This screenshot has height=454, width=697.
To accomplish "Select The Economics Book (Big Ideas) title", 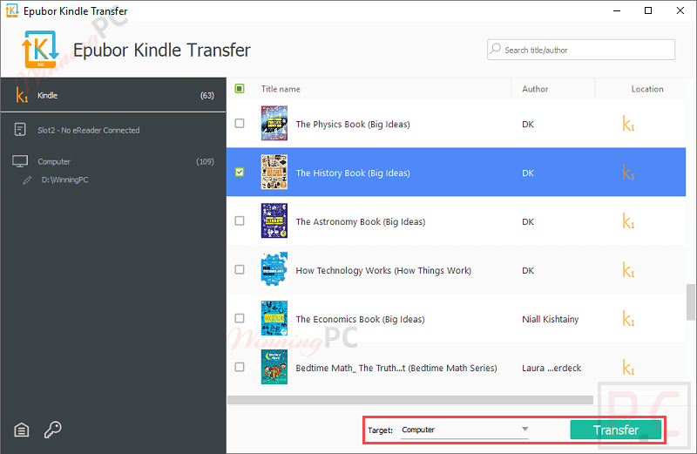I will click(360, 319).
